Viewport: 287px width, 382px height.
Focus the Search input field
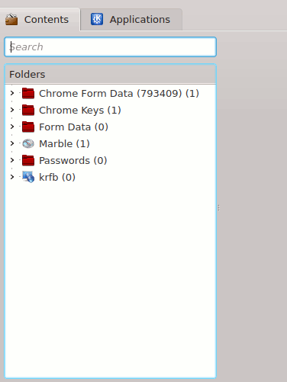110,47
